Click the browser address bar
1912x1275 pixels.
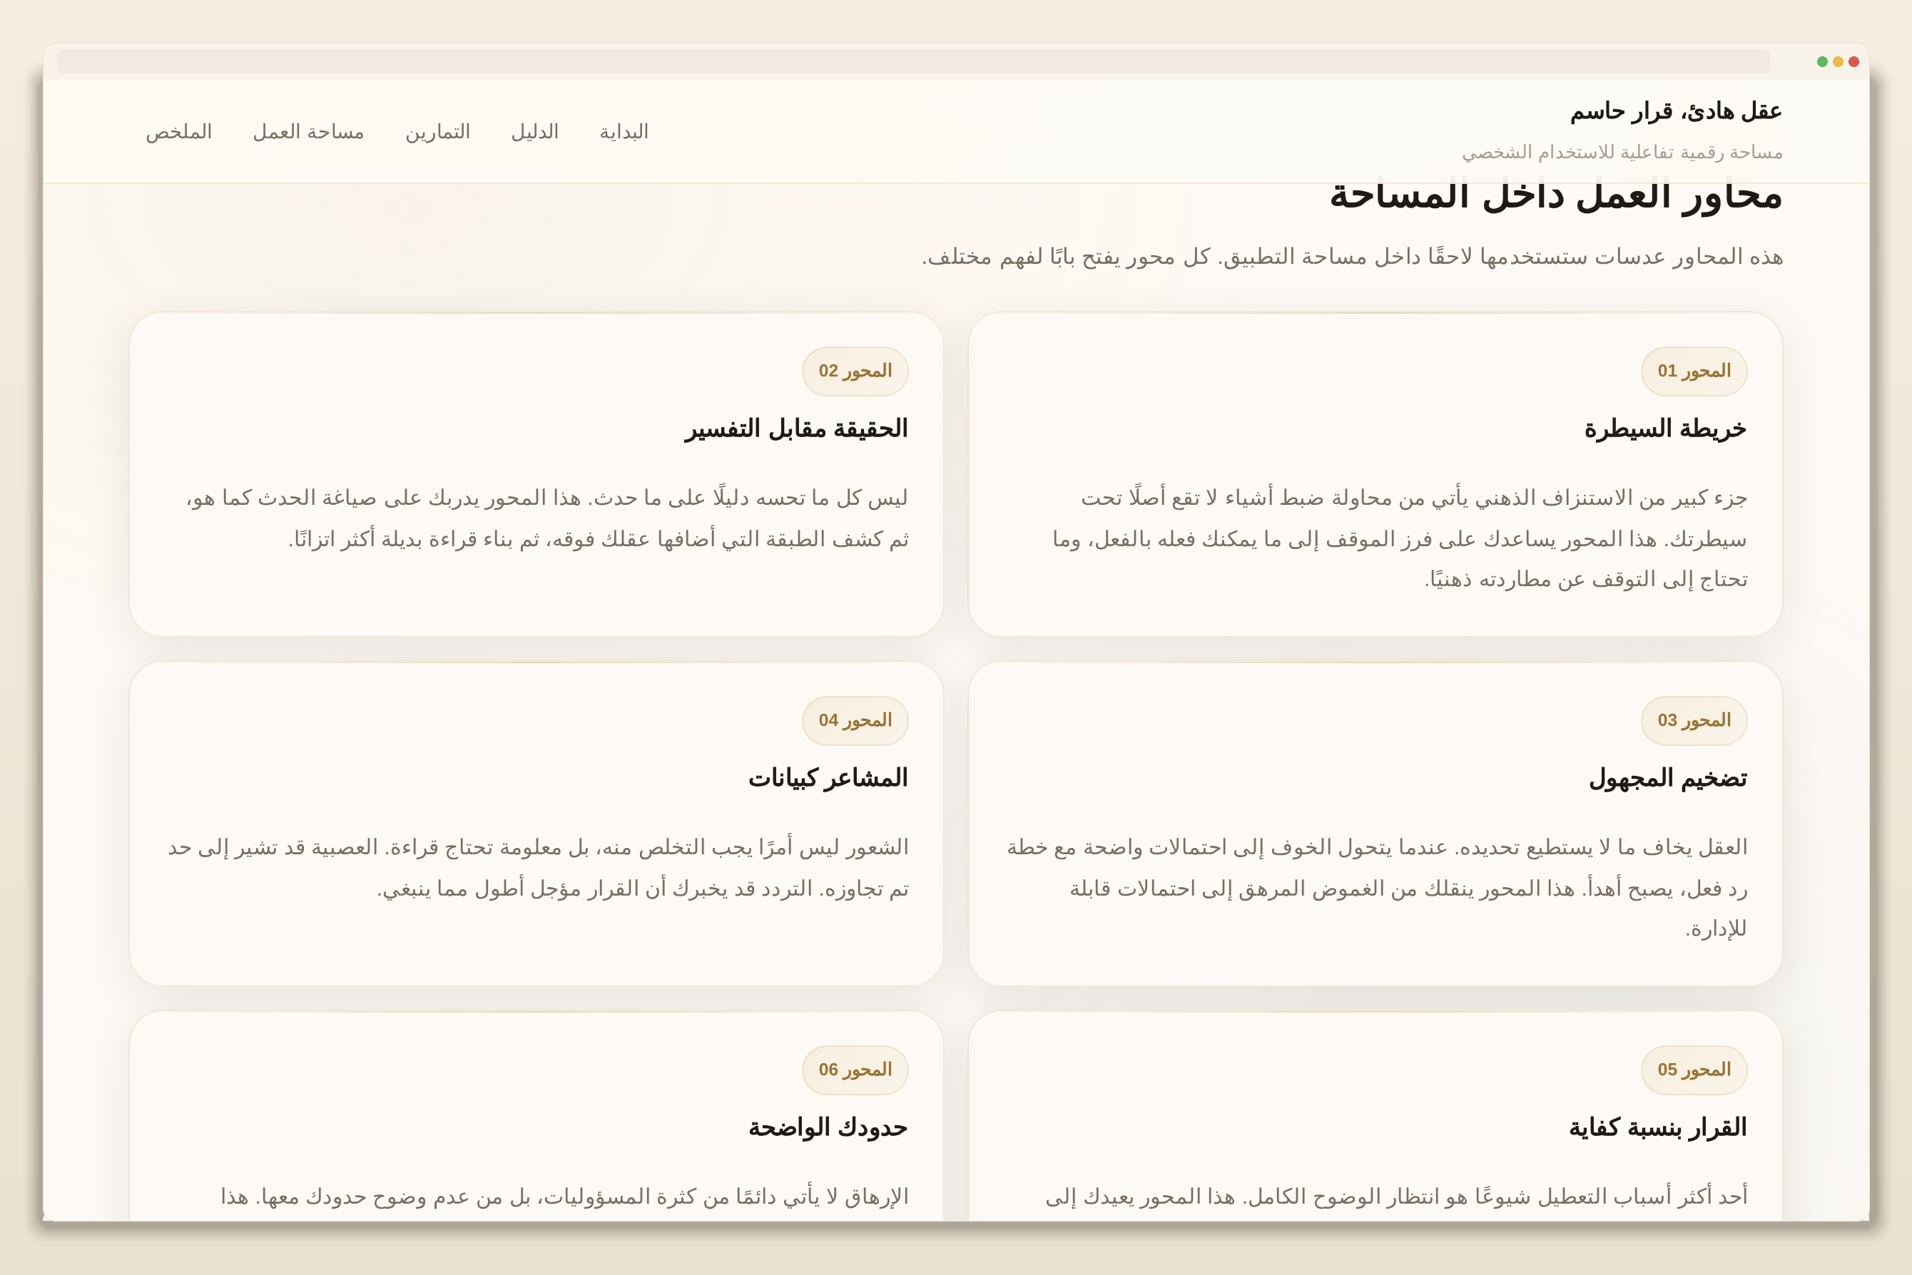pos(913,62)
